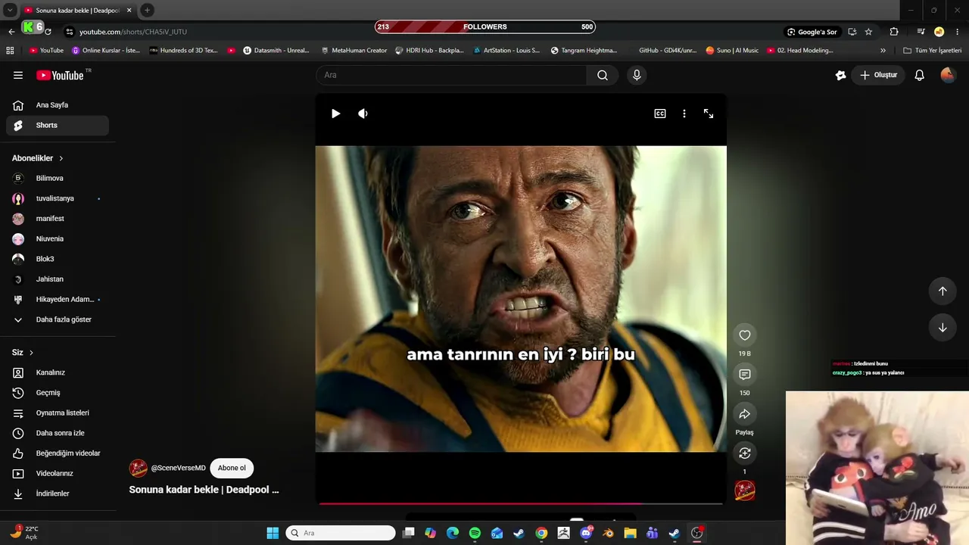Open Discord from the taskbar
The width and height of the screenshot is (969, 545).
(586, 533)
